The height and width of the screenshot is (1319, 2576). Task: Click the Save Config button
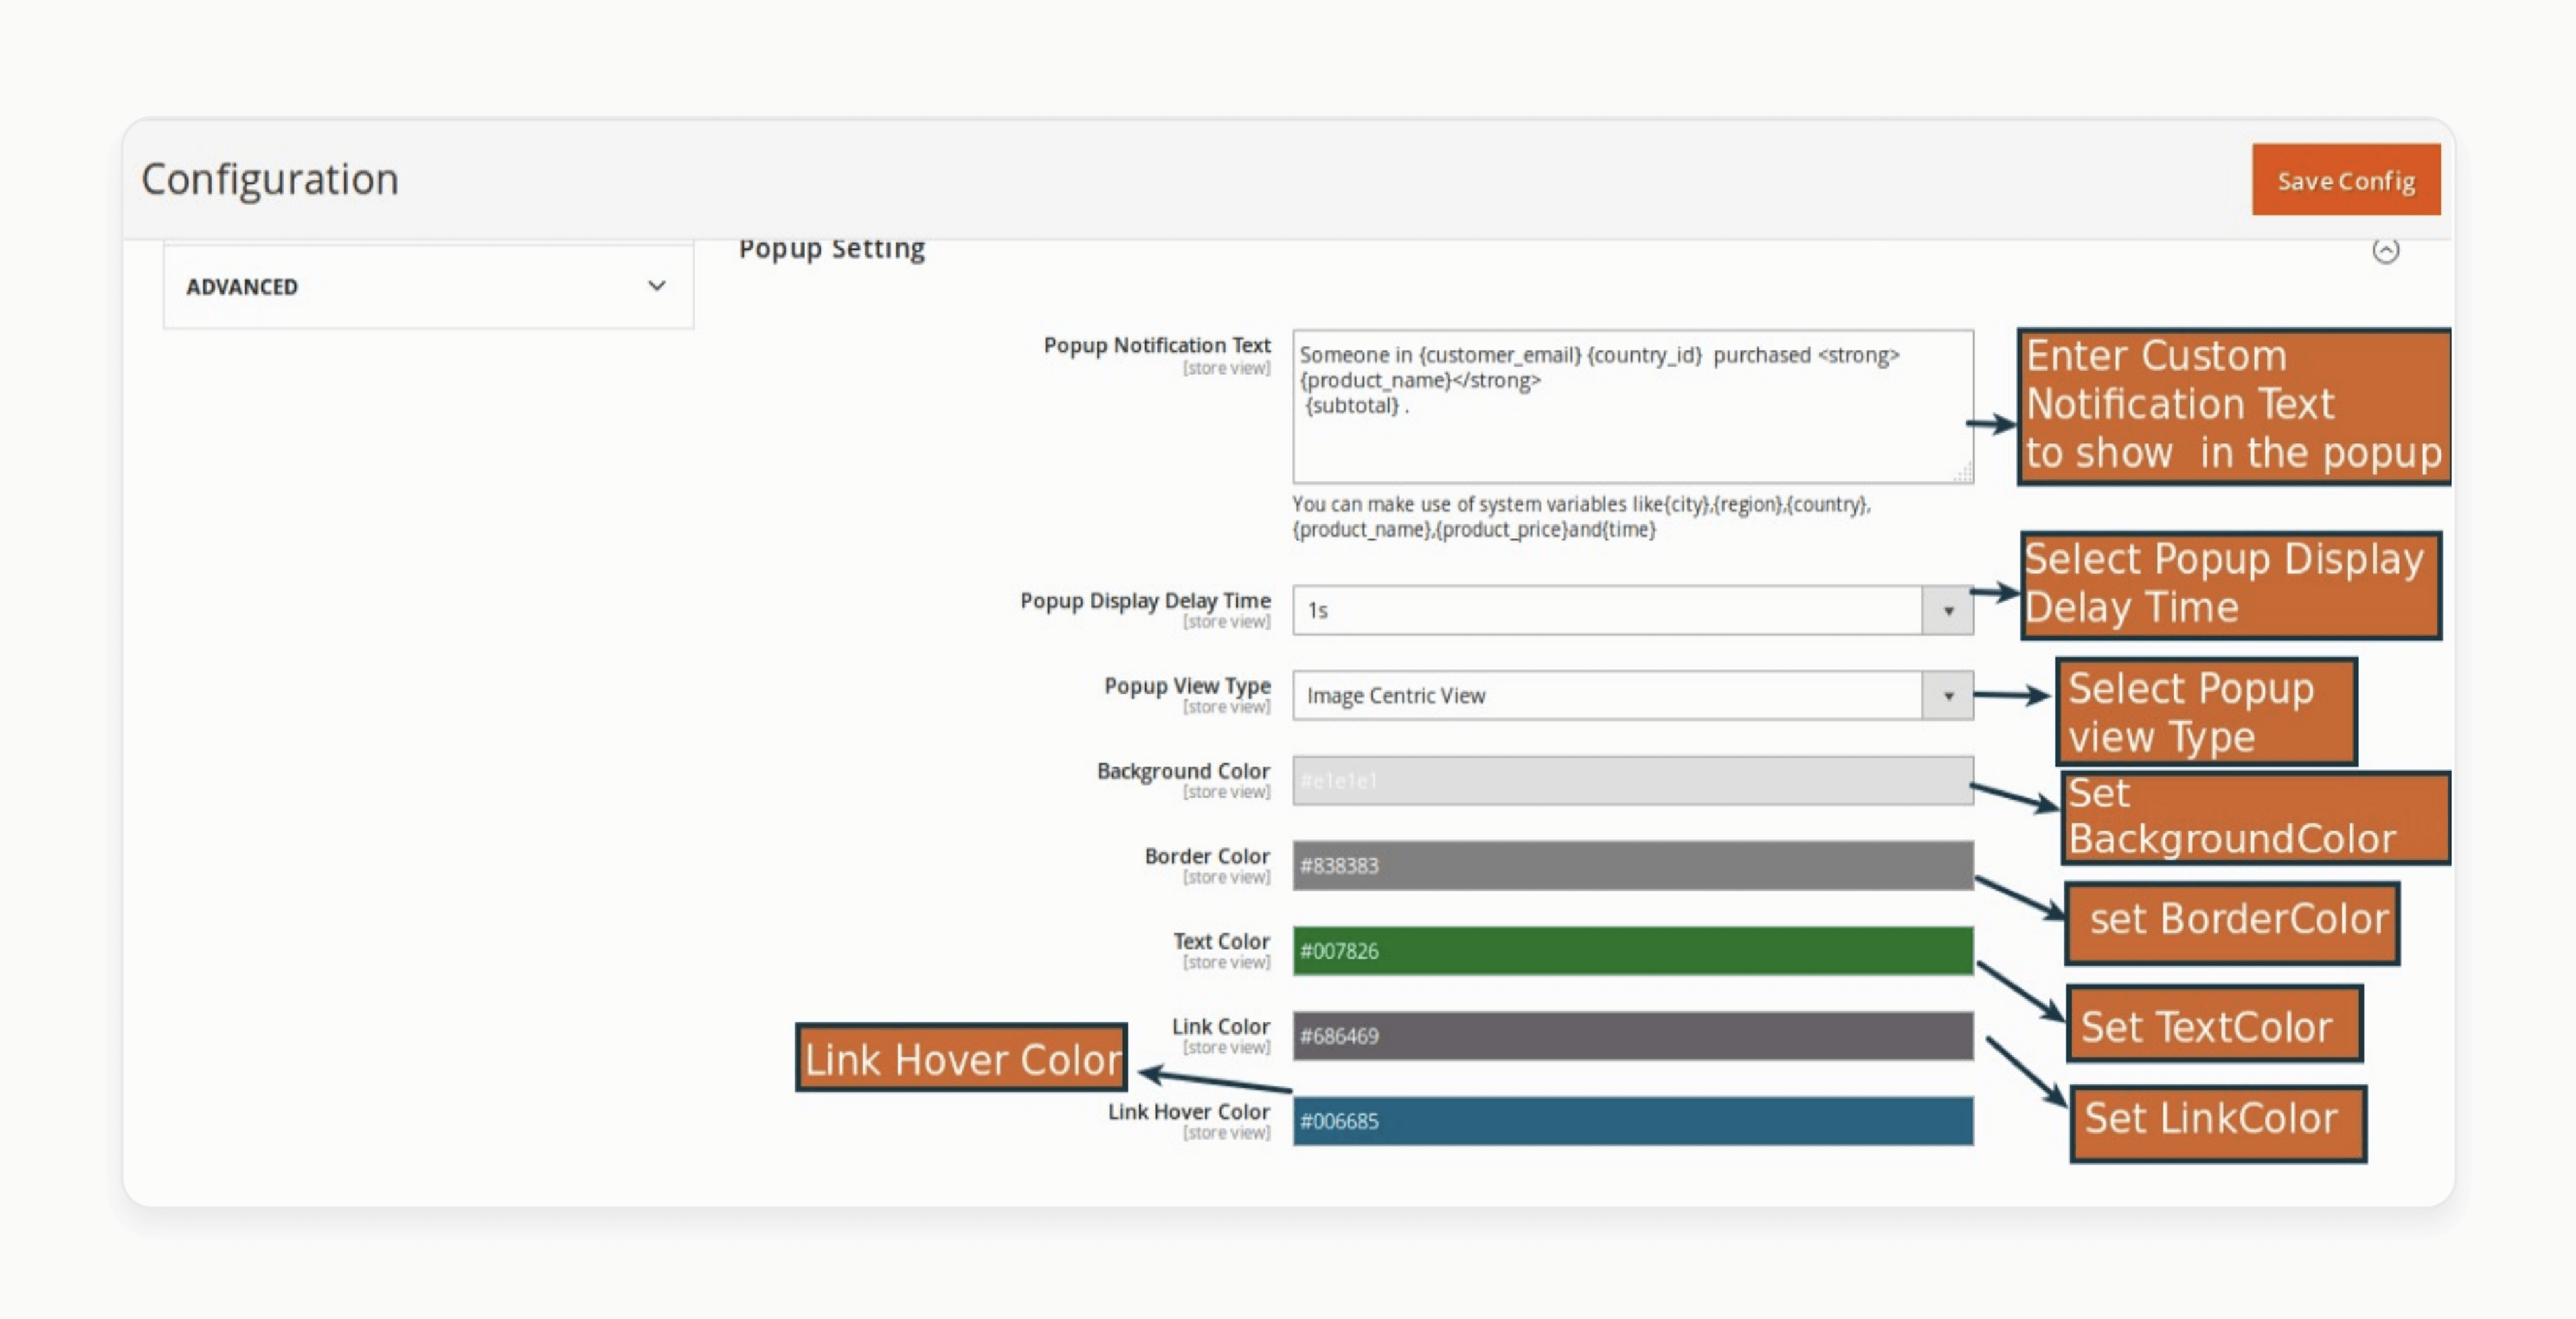2345,180
